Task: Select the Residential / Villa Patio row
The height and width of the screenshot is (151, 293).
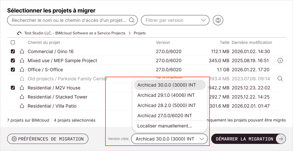Action: click(x=146, y=106)
